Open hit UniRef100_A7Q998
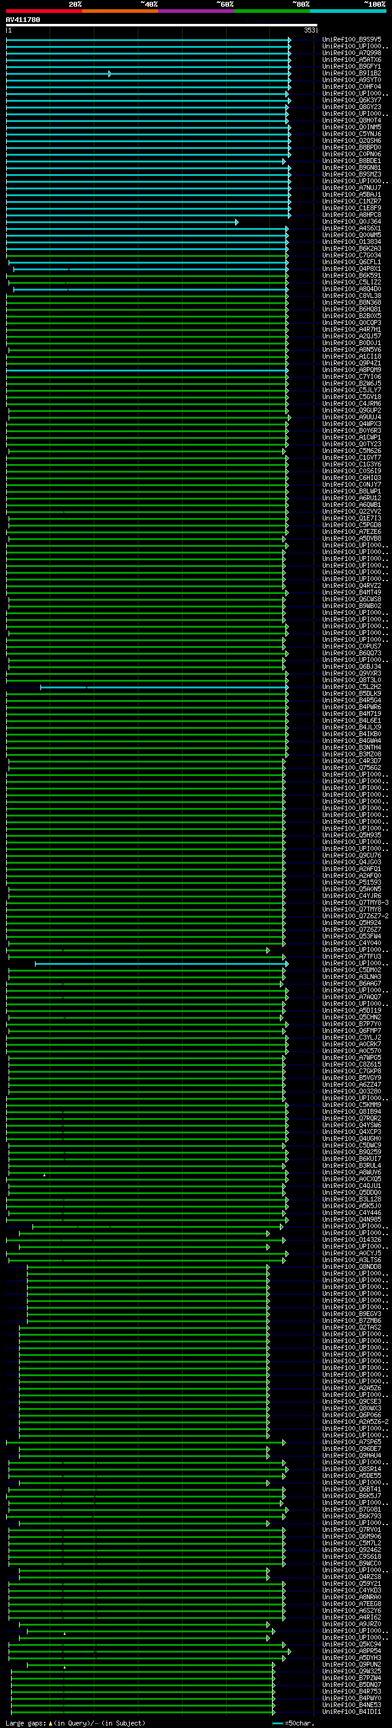Image resolution: width=392 pixels, height=1728 pixels. tap(352, 53)
